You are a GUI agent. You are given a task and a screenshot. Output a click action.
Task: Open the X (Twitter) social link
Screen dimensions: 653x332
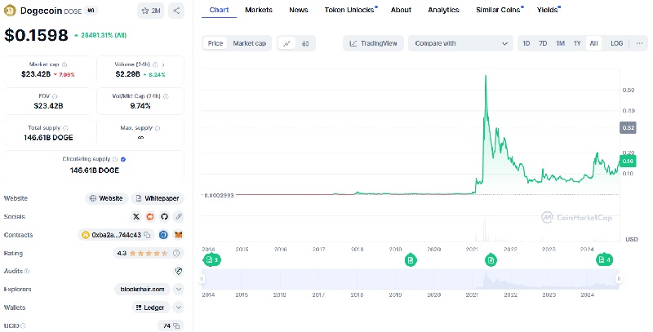pos(136,216)
